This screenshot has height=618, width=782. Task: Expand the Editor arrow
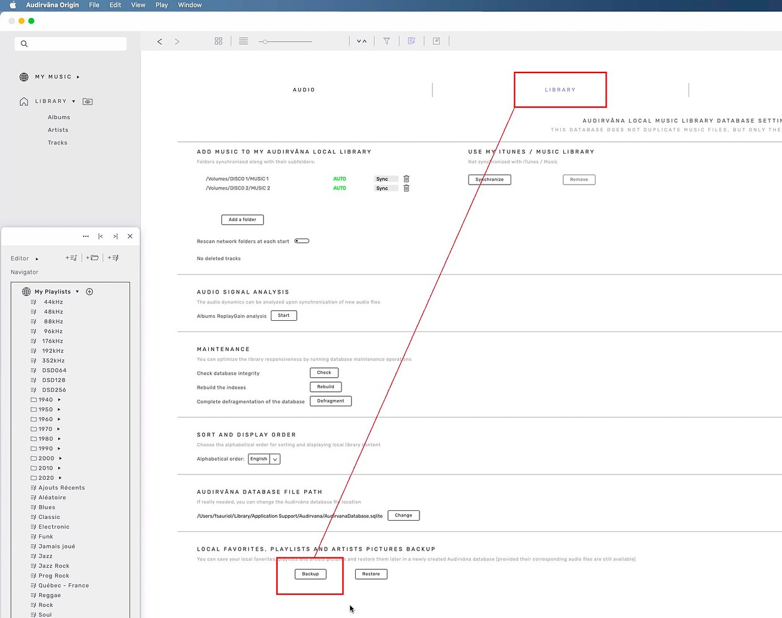pos(37,259)
